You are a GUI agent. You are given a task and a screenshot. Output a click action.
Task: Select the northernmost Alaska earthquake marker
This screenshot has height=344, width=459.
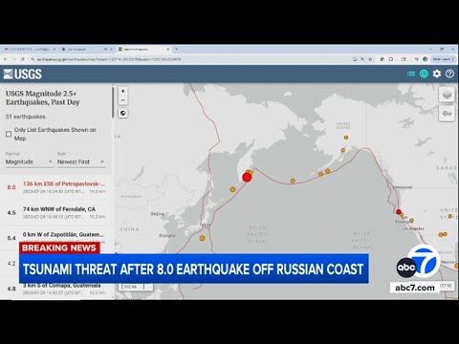tap(346, 138)
